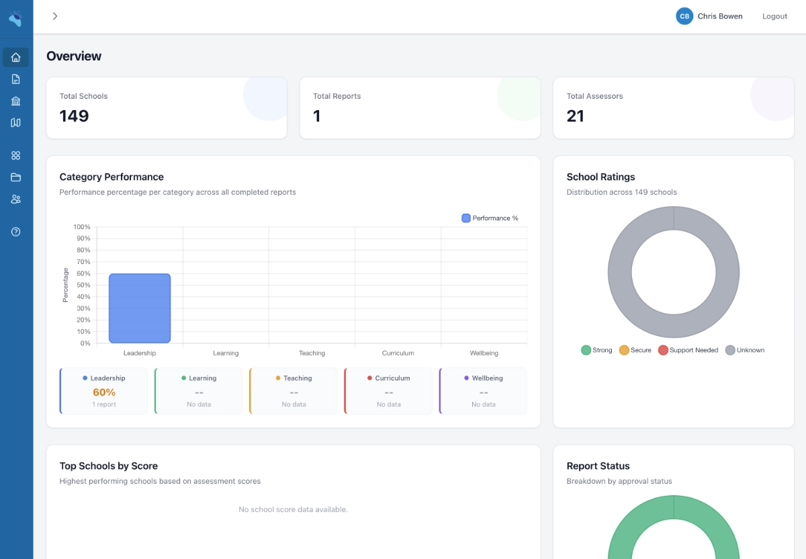Click the CB user avatar
Image resolution: width=806 pixels, height=559 pixels.
pyautogui.click(x=684, y=16)
